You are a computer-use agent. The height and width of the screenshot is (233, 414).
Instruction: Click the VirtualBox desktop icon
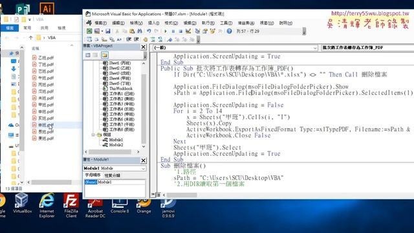[x=22, y=203]
